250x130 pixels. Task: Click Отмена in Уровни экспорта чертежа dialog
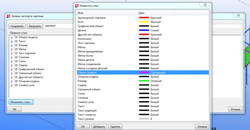(x=235, y=109)
